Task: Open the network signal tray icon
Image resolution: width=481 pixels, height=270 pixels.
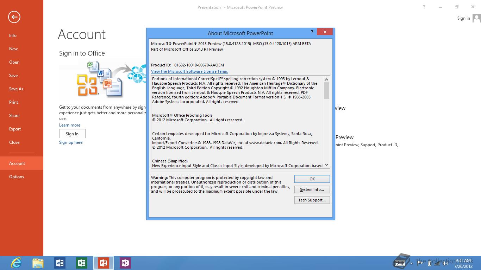Action: [x=437, y=263]
